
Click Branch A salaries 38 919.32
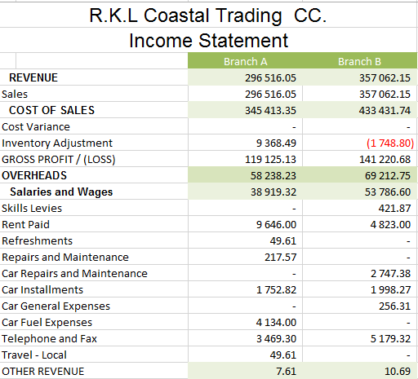[x=273, y=192]
